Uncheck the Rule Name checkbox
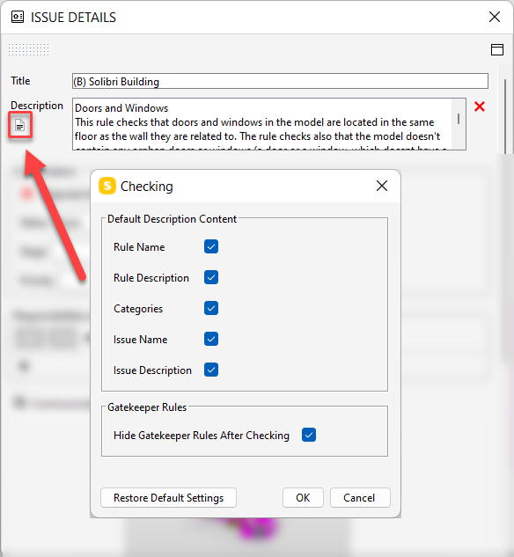 click(211, 246)
